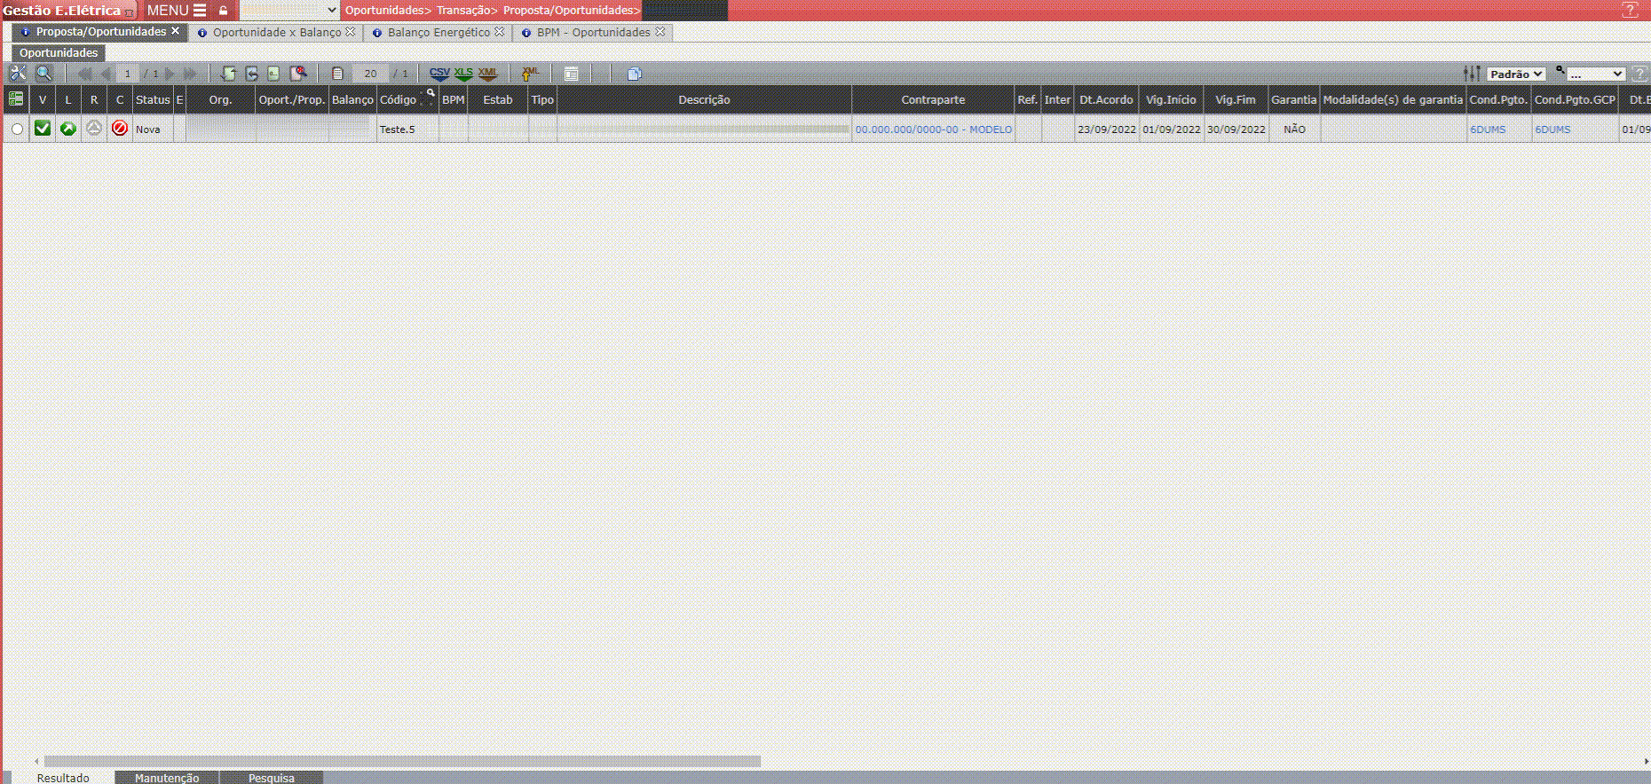Toggle the green checkmark in column V

[43, 129]
